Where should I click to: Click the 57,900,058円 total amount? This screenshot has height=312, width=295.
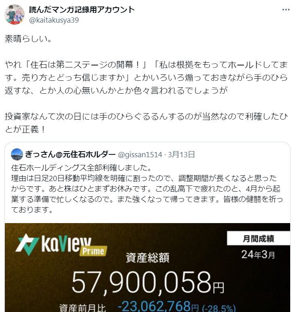(148, 282)
